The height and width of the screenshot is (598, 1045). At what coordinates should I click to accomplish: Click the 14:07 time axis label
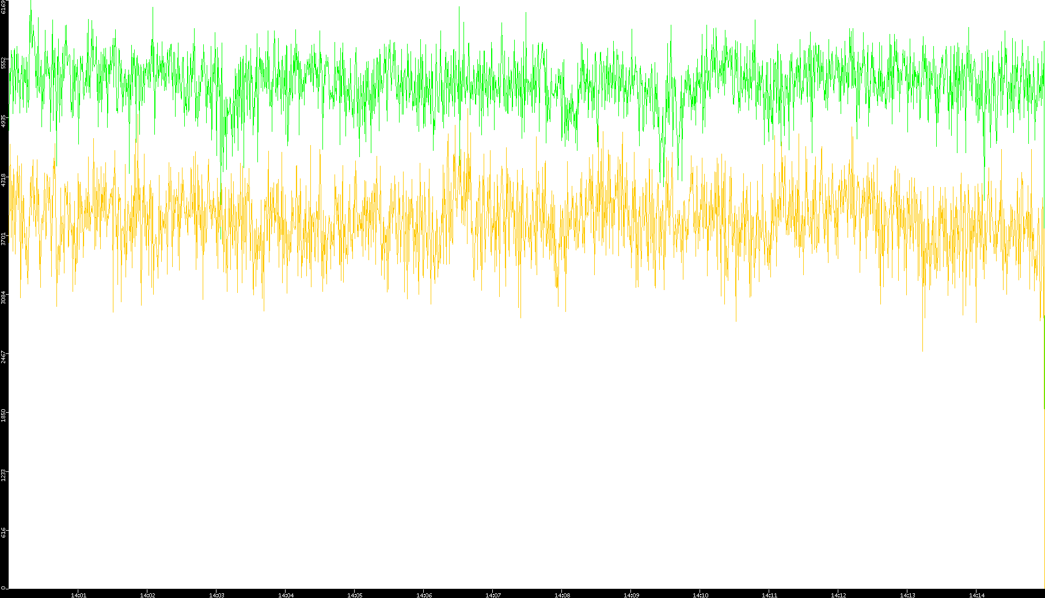tap(493, 595)
